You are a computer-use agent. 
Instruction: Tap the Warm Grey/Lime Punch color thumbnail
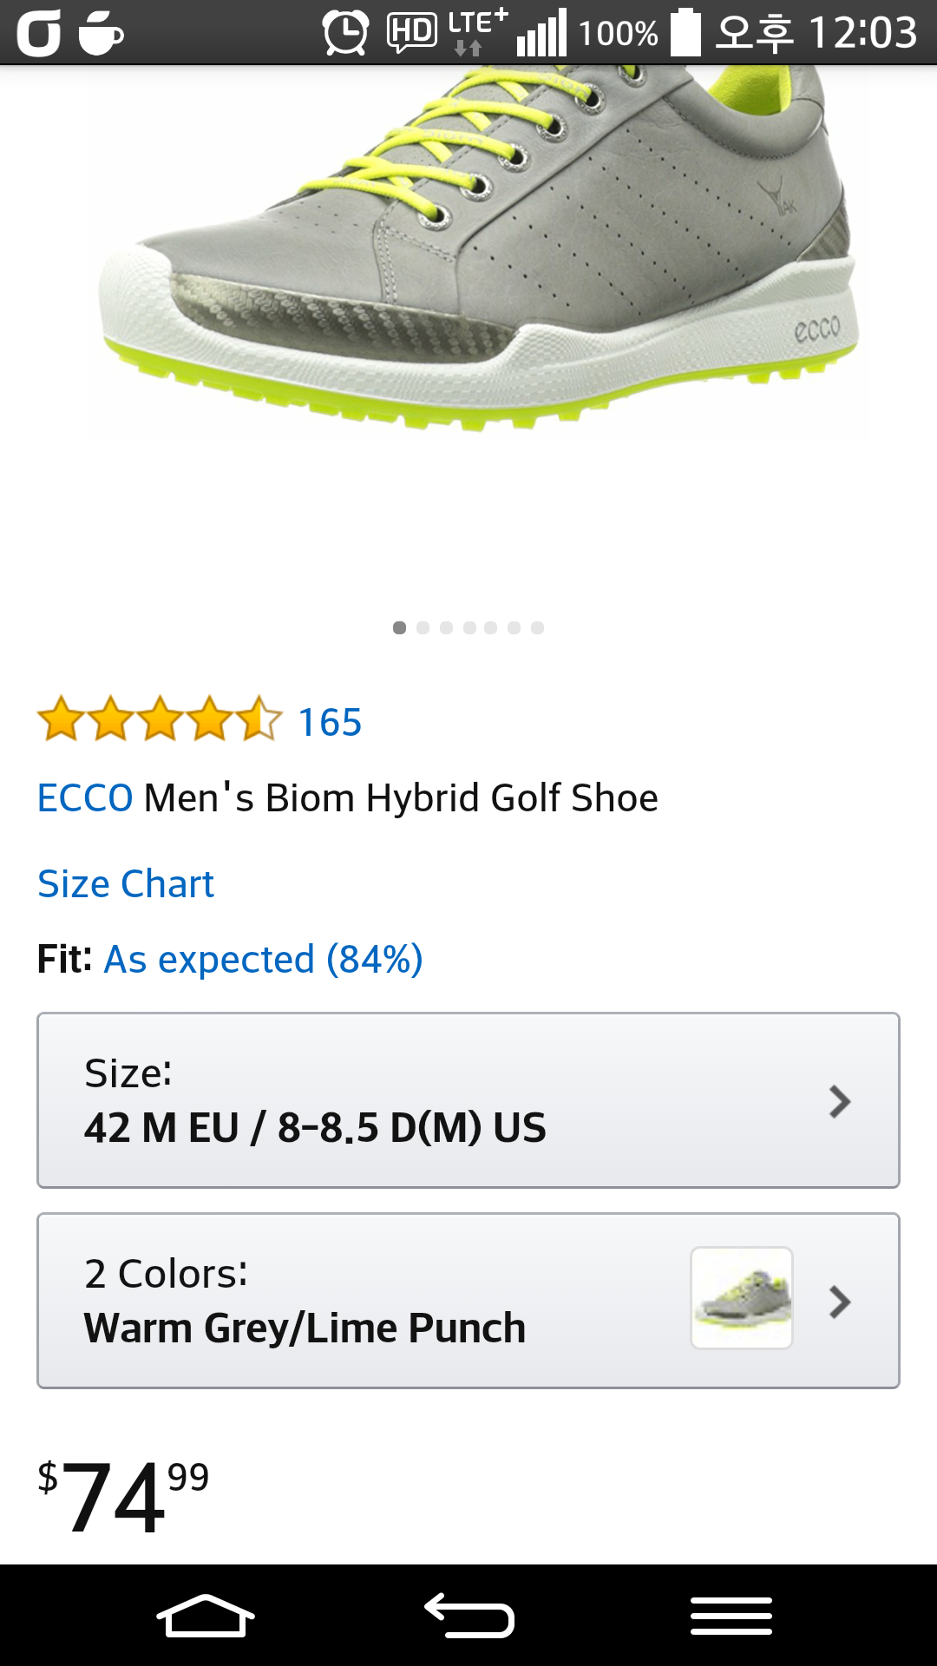click(x=742, y=1298)
